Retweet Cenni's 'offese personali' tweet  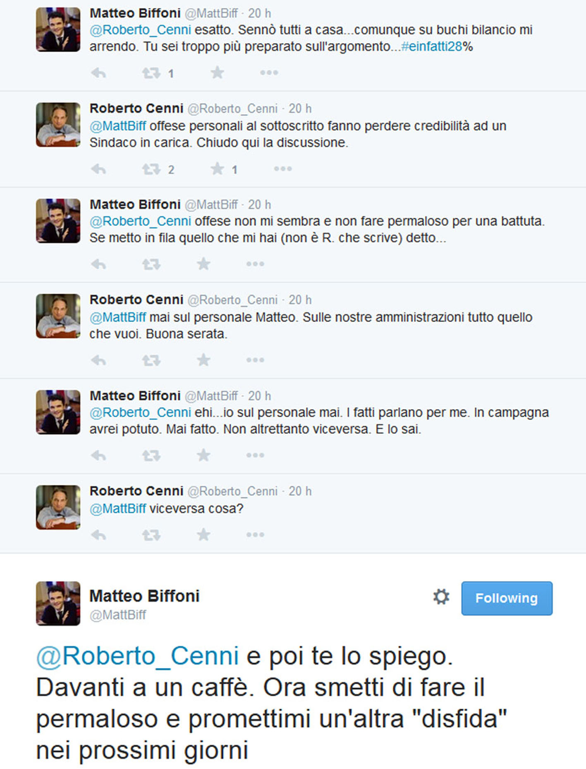coord(151,169)
